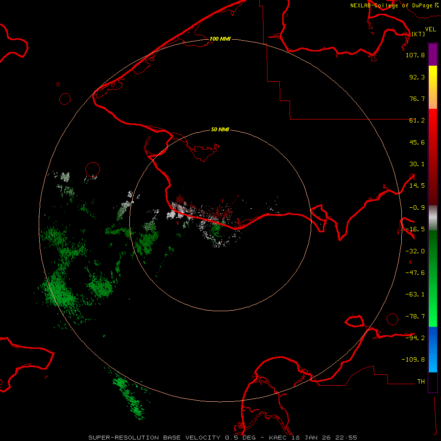Pick the red segment of the color bar
The image size is (441, 441).
[x=433, y=157]
